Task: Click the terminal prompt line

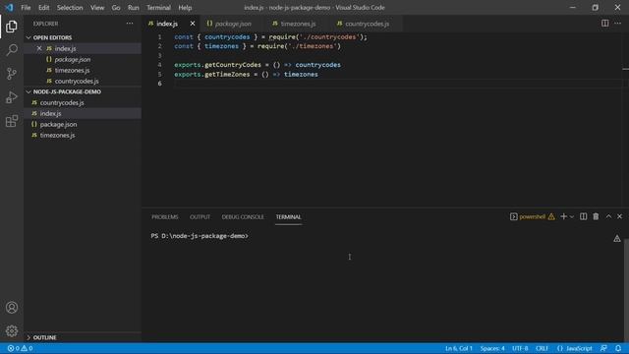Action: pos(200,236)
